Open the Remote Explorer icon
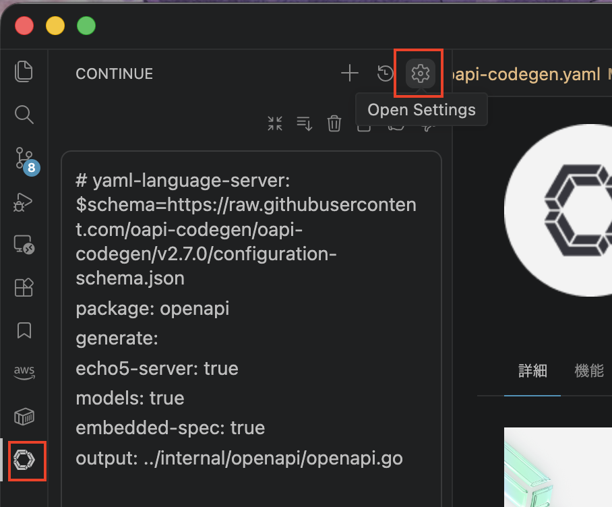The image size is (612, 507). click(24, 245)
